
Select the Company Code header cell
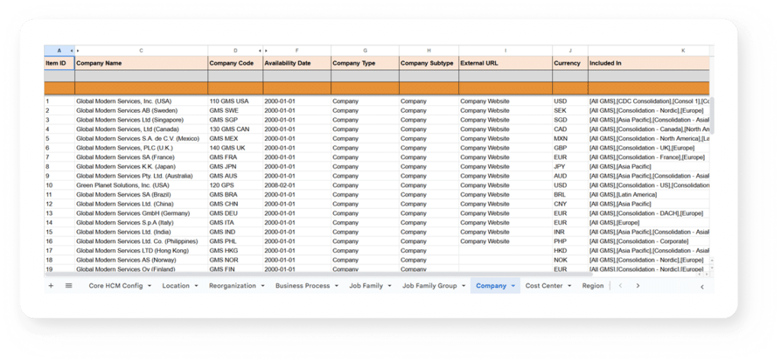tap(235, 63)
